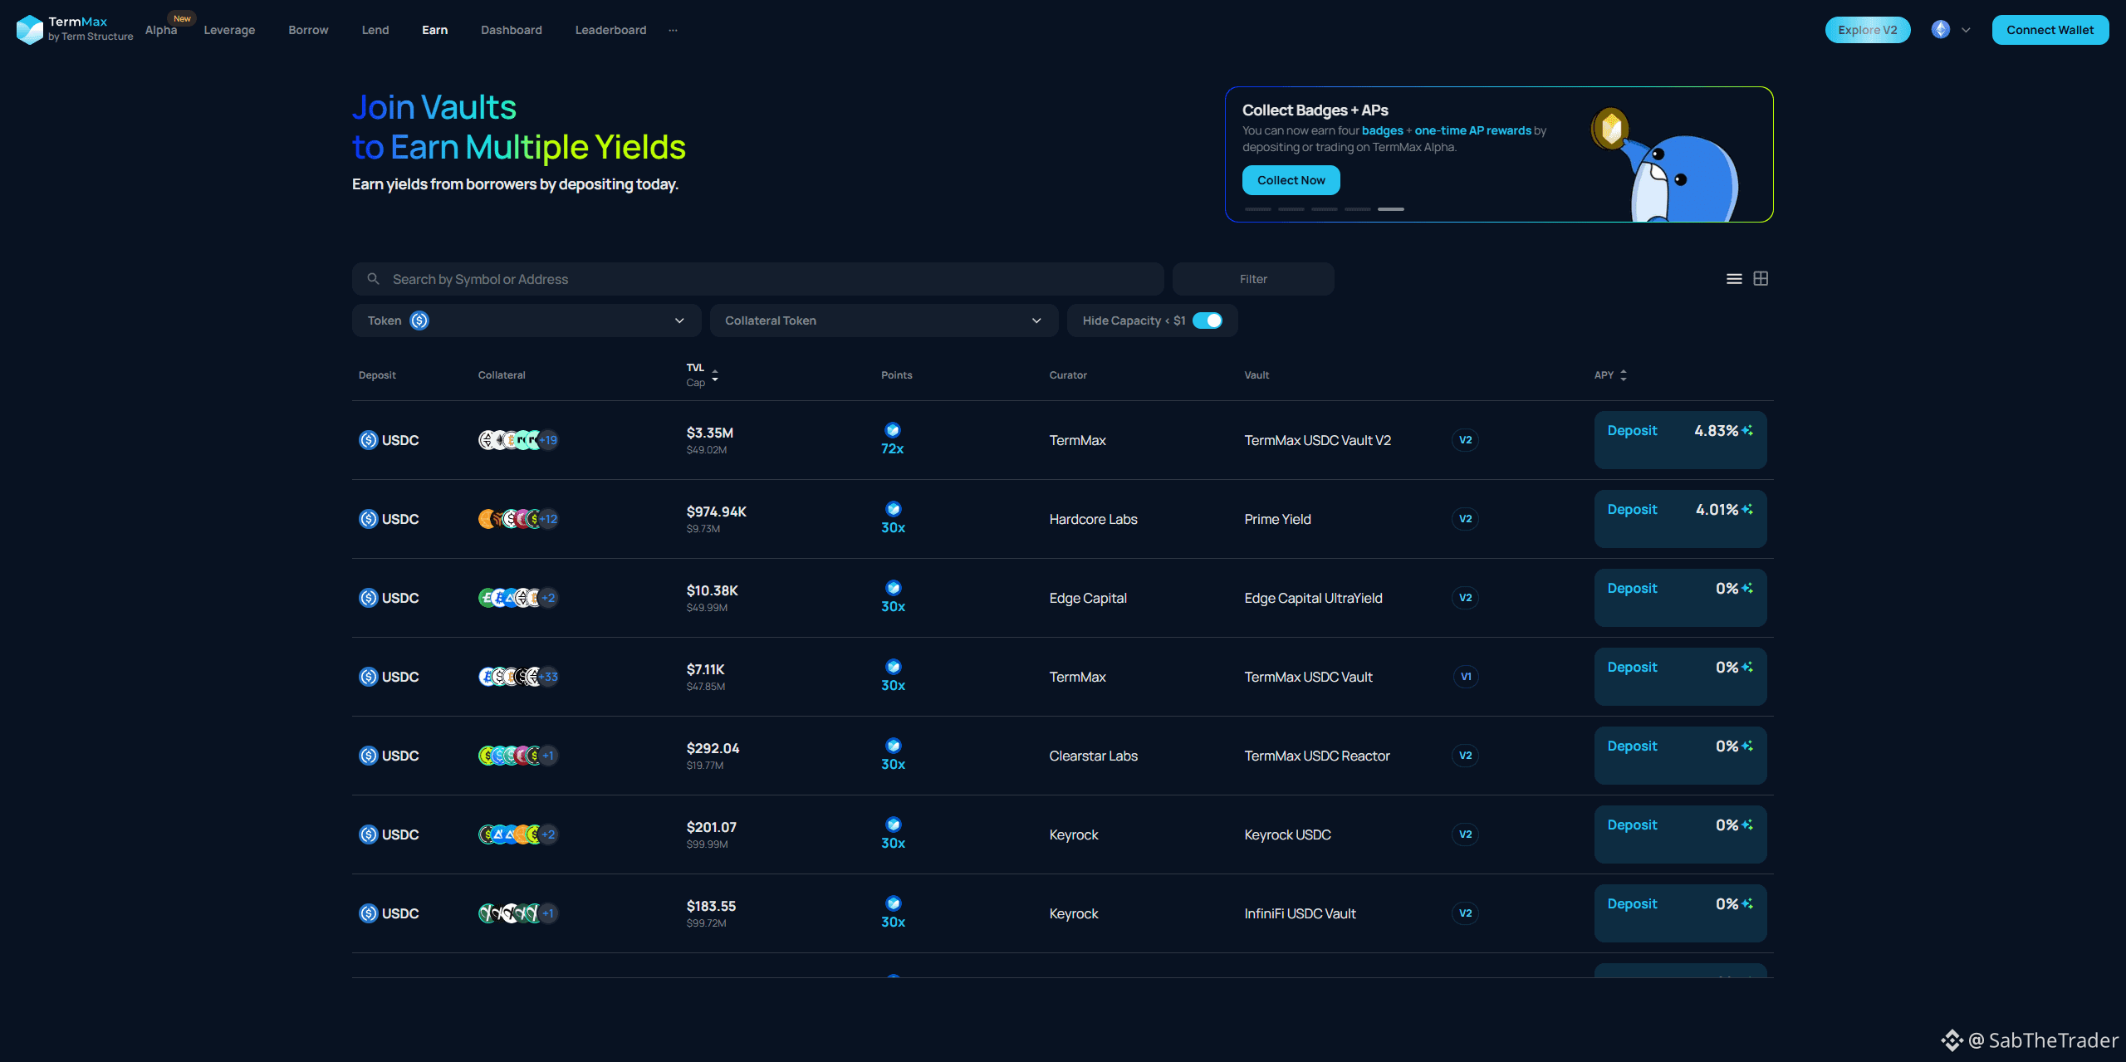Open the Collateral Token dropdown

(884, 321)
